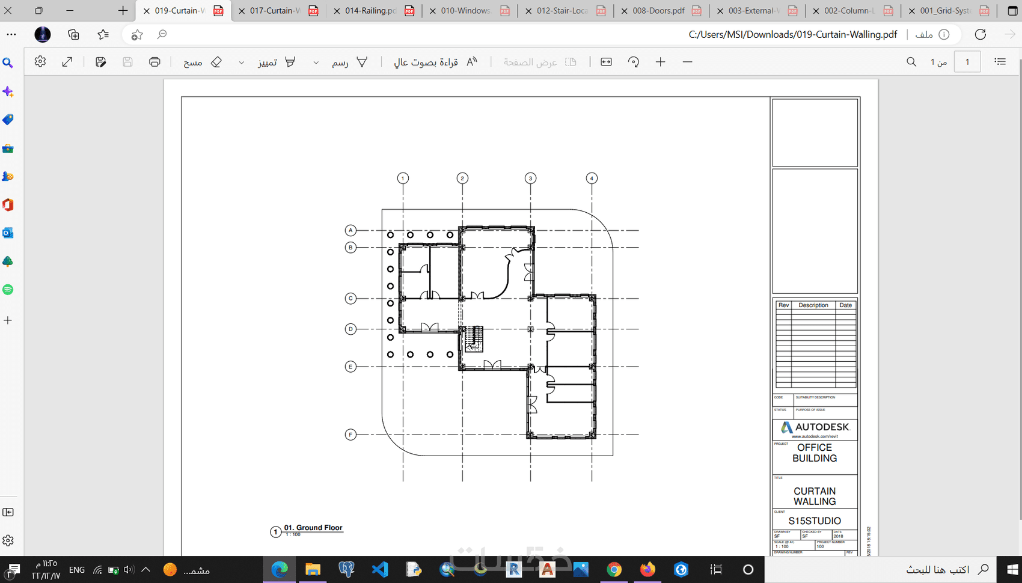Select the highlight (تمييز) tool
Image resolution: width=1022 pixels, height=583 pixels.
277,62
